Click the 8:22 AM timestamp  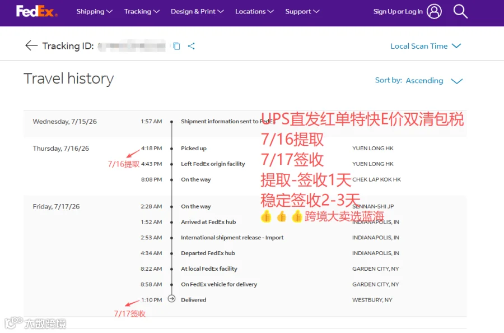click(151, 269)
